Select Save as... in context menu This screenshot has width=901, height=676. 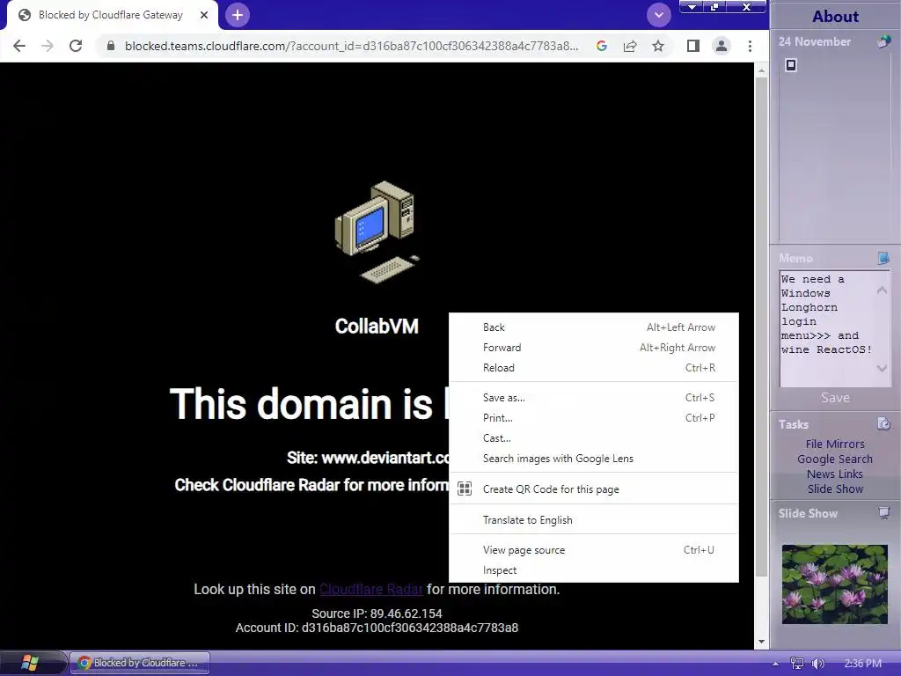[x=594, y=397]
